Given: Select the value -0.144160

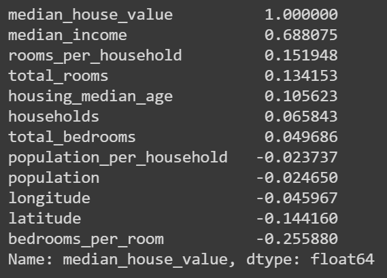Looking at the screenshot, I should (297, 219).
